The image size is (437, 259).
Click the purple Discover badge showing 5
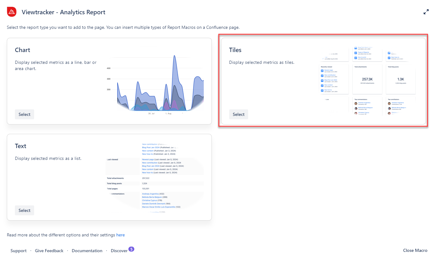pos(131,249)
